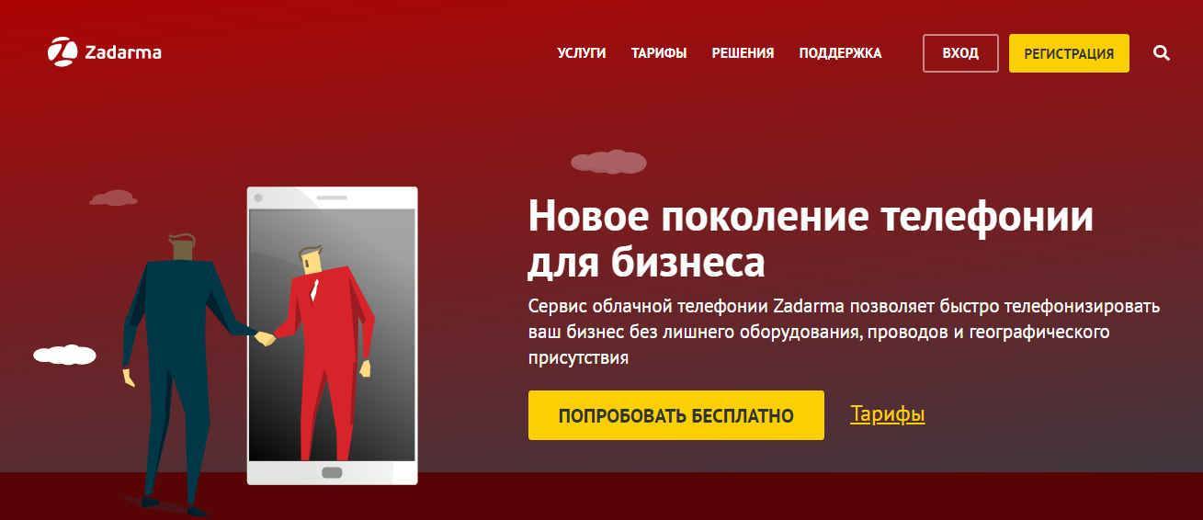Follow the yellow Тарифы link below description

coord(888,414)
